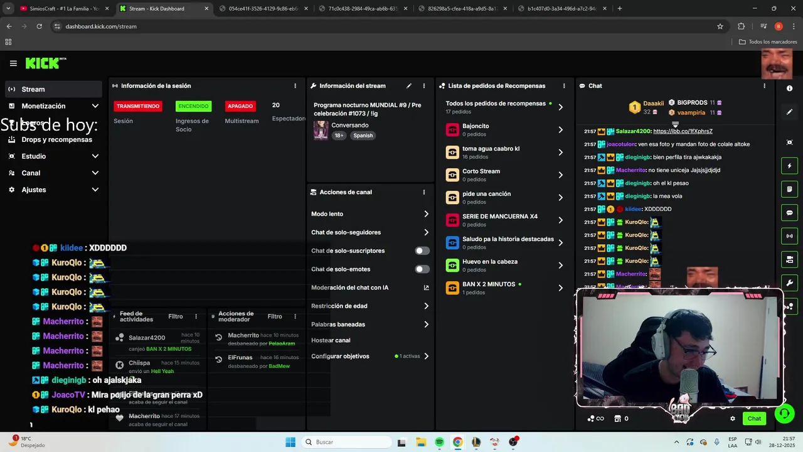Click the Windows taskbar search box
The width and height of the screenshot is (803, 452).
pyautogui.click(x=346, y=442)
